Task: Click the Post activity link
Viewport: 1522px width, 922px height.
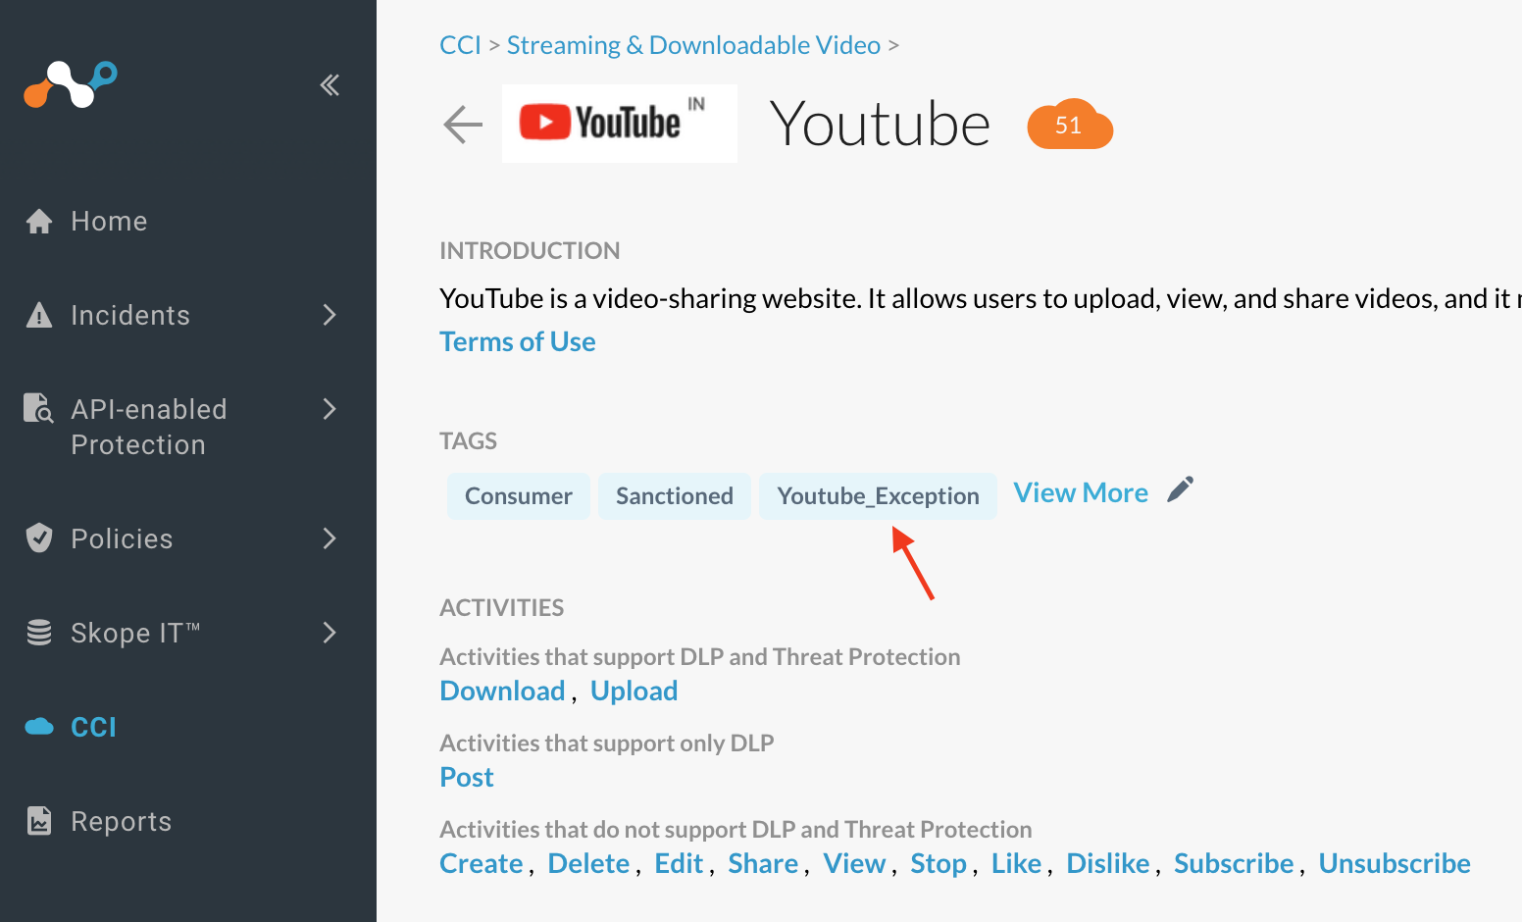Action: (x=467, y=777)
